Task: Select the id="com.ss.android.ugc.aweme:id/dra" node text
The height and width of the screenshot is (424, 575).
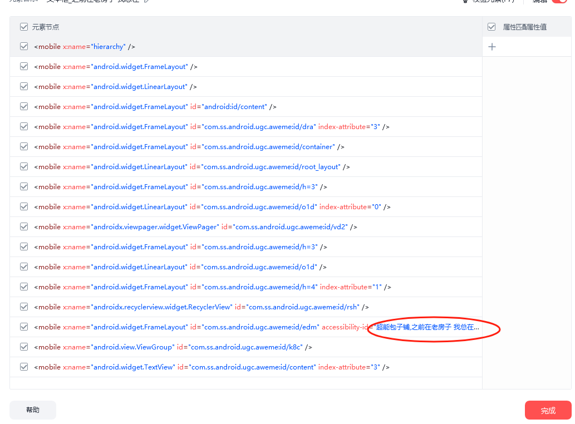Action: coord(212,127)
